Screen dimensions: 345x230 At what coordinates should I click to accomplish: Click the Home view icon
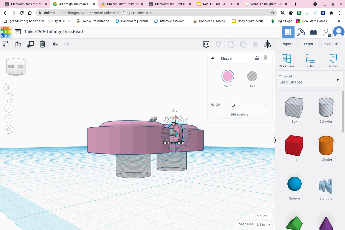[9, 87]
